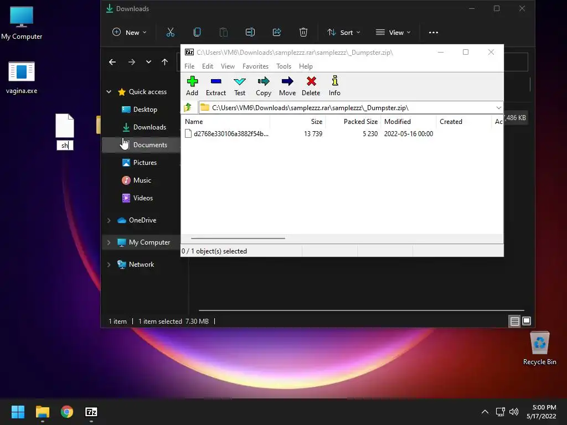567x425 pixels.
Task: Open the View menu in 7-Zip
Action: click(228, 66)
